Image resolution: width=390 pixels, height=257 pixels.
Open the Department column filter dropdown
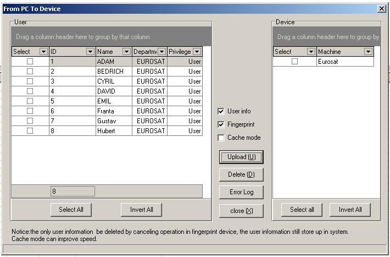point(162,52)
